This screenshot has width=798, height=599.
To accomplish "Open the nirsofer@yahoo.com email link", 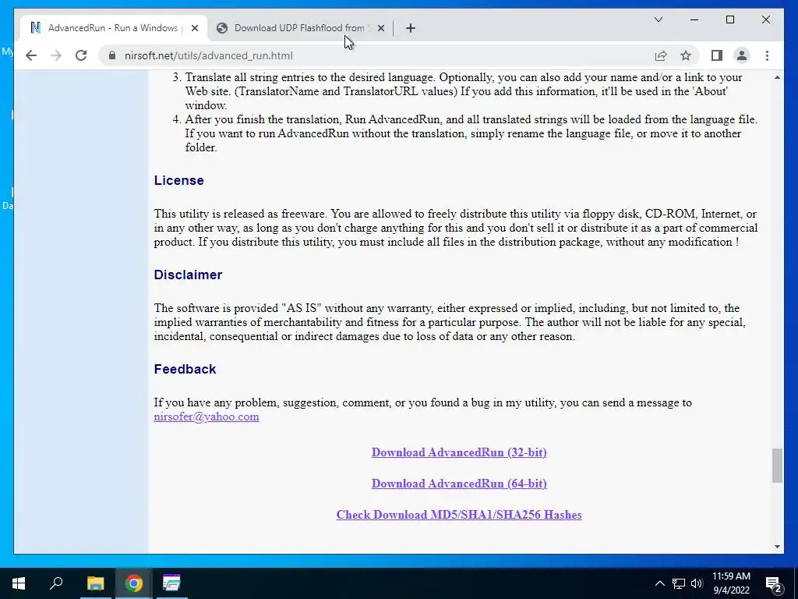I will pos(206,416).
